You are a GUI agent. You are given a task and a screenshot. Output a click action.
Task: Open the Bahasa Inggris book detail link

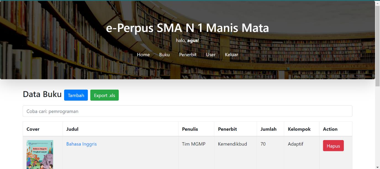pyautogui.click(x=81, y=144)
